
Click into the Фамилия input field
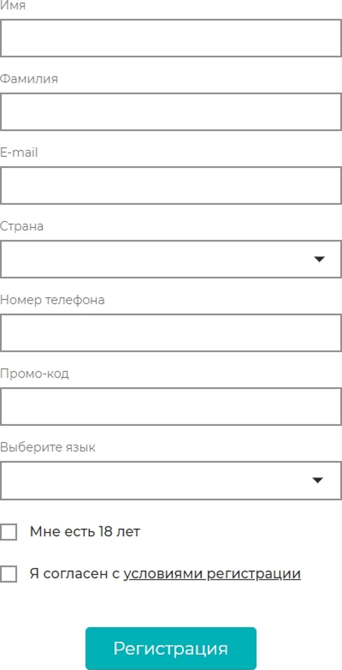click(171, 112)
